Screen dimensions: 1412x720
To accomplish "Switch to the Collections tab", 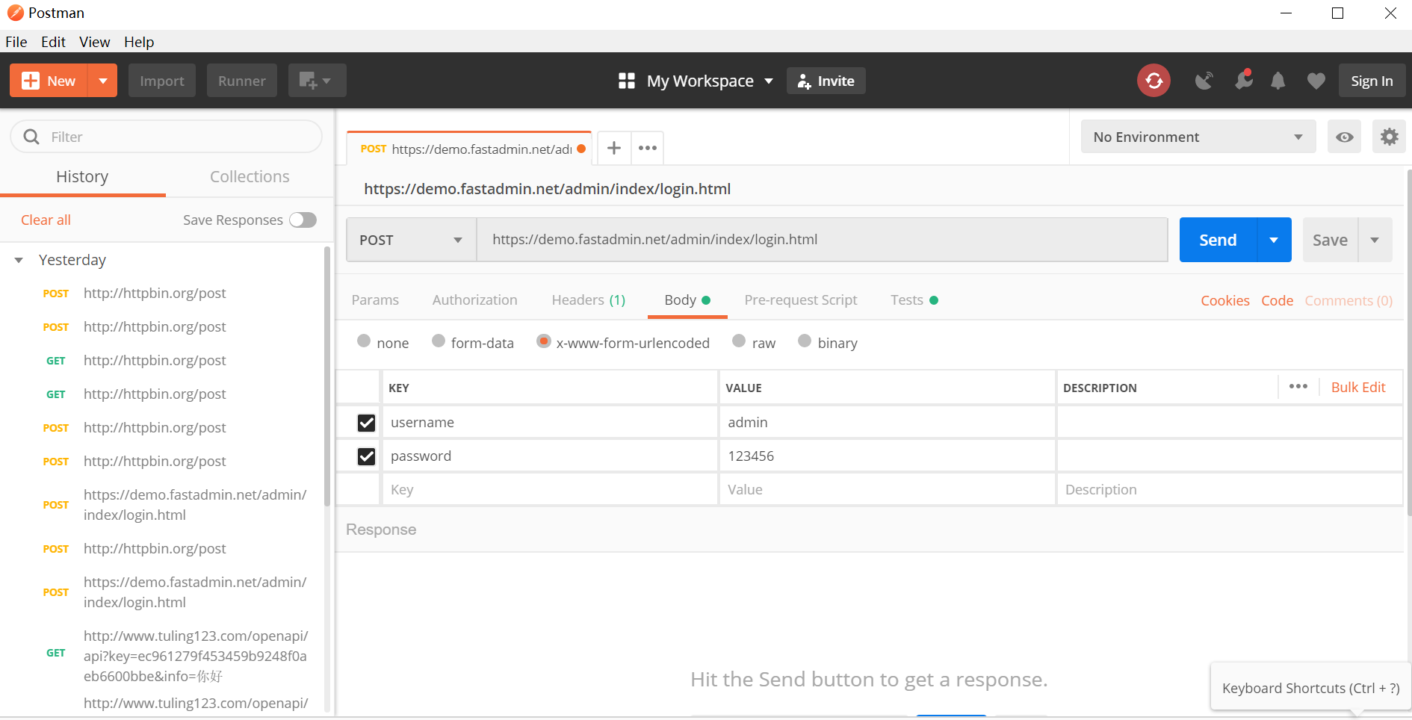I will point(250,176).
